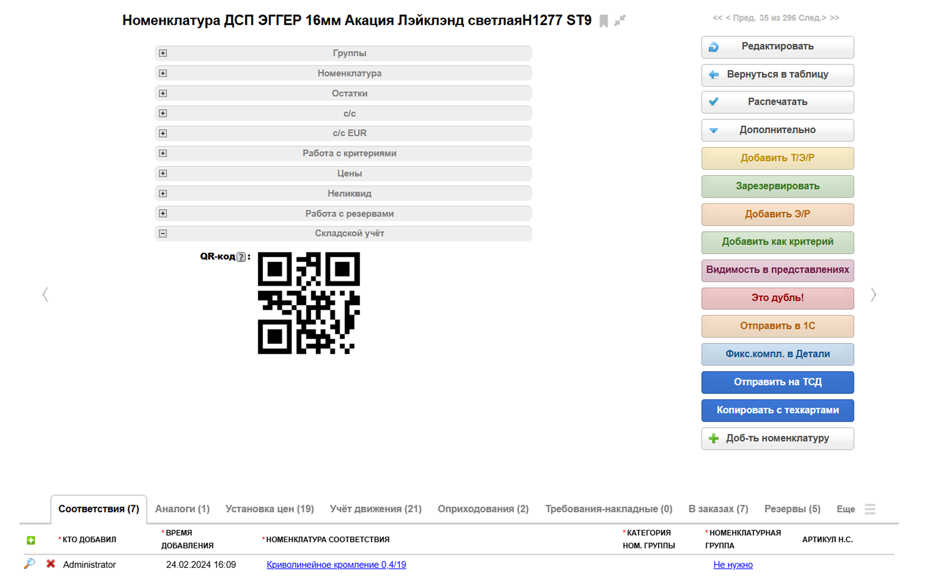The image size is (927, 579).
Task: Delete Administrator row with red X icon
Action: (x=51, y=564)
